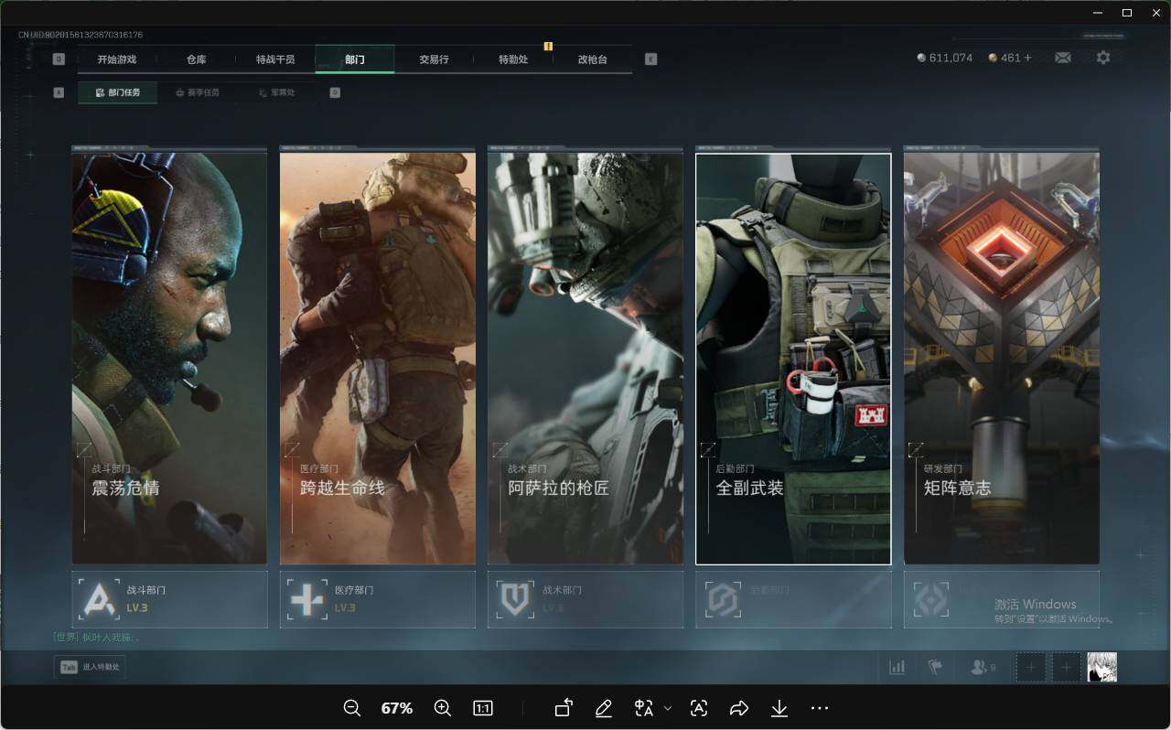Click the first empty squad slot plus button
The width and height of the screenshot is (1171, 730).
coord(1031,667)
